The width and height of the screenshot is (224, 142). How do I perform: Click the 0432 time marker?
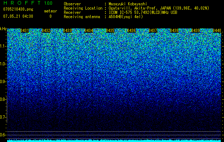[x=46, y=31]
